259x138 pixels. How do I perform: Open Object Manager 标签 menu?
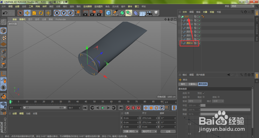[212, 12]
